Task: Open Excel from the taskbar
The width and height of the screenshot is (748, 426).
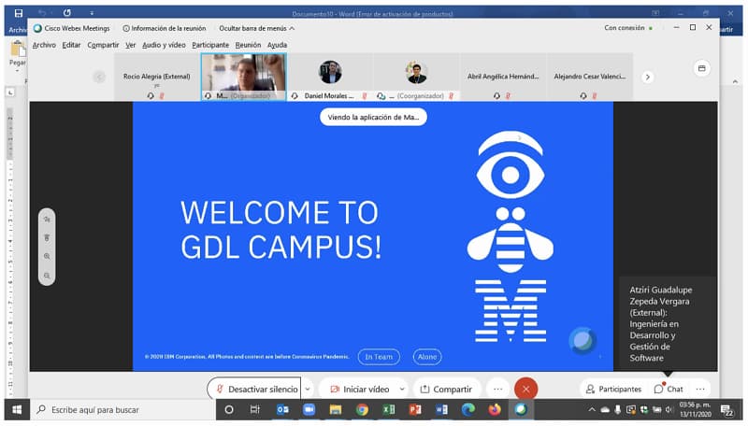Action: [x=389, y=409]
